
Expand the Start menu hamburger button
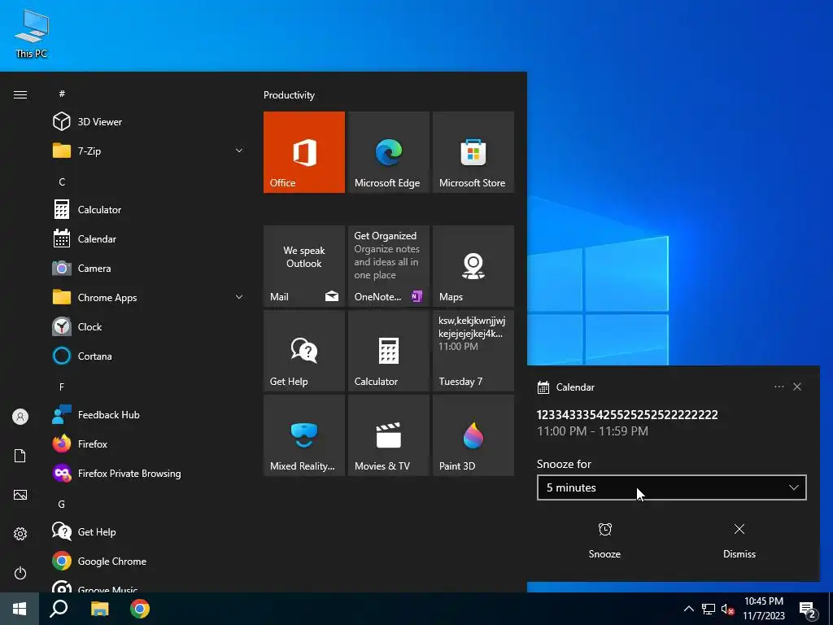click(20, 94)
